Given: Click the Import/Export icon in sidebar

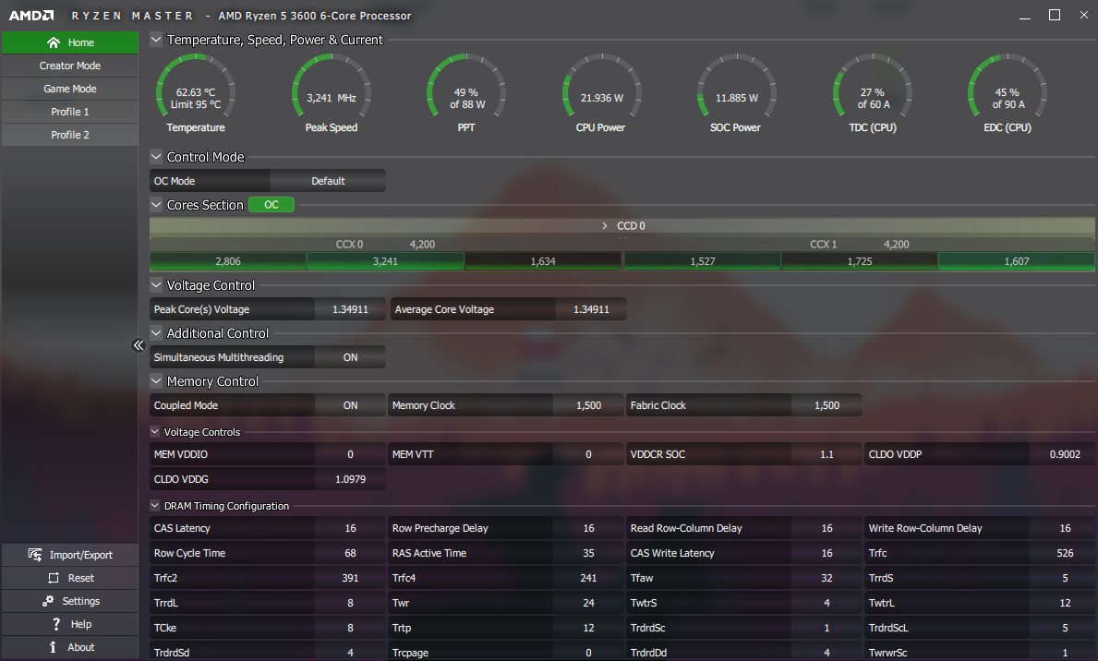Looking at the screenshot, I should click(x=35, y=555).
